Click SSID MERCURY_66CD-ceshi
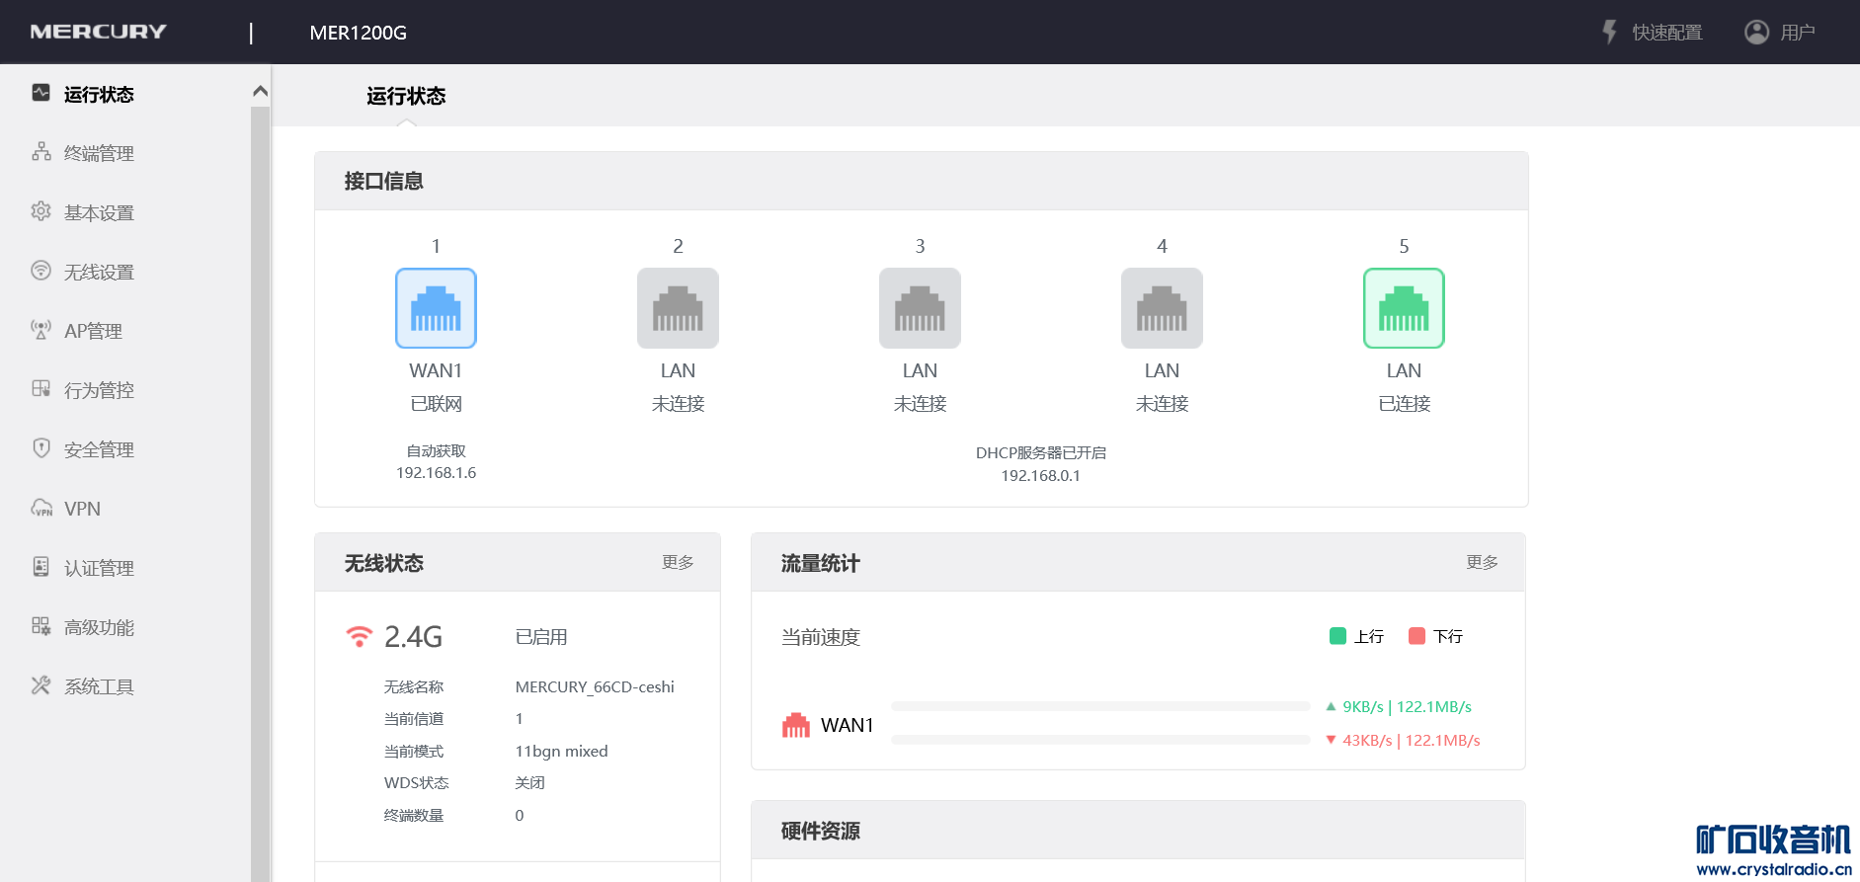 (595, 686)
